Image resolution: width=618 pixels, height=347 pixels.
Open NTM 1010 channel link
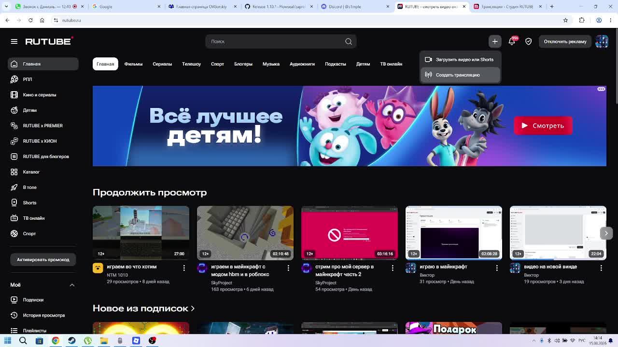pyautogui.click(x=117, y=275)
